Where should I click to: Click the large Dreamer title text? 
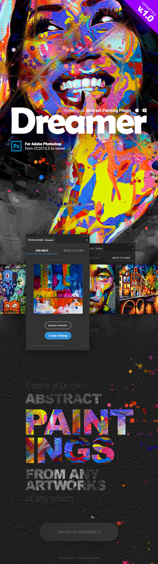79,121
